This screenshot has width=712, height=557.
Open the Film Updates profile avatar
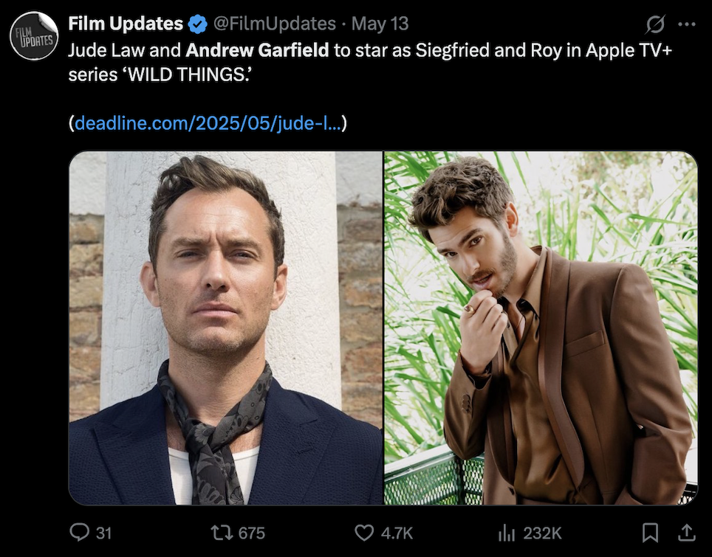[x=34, y=35]
